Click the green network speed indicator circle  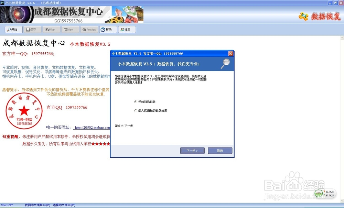(318, 193)
